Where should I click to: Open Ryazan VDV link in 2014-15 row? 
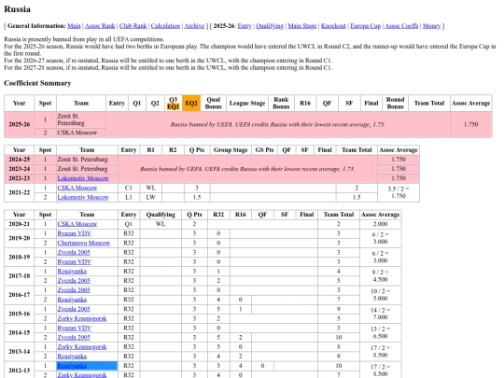pyautogui.click(x=75, y=328)
